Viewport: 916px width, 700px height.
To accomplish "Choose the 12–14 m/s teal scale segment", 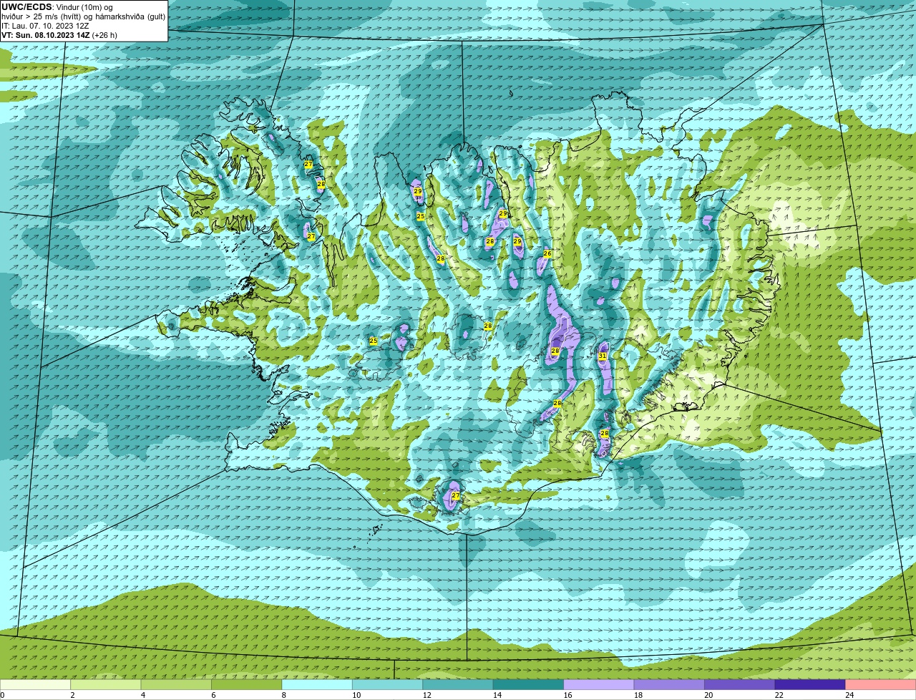I will [x=459, y=684].
